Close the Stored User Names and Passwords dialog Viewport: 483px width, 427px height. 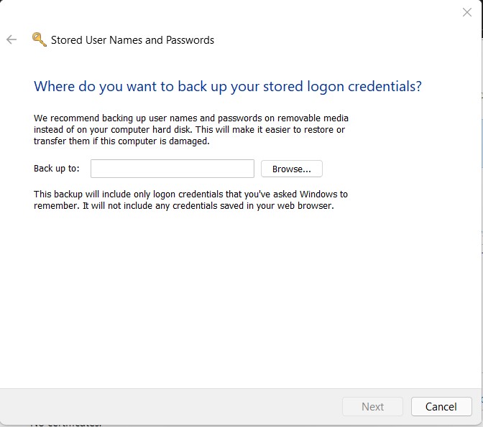pyautogui.click(x=466, y=12)
